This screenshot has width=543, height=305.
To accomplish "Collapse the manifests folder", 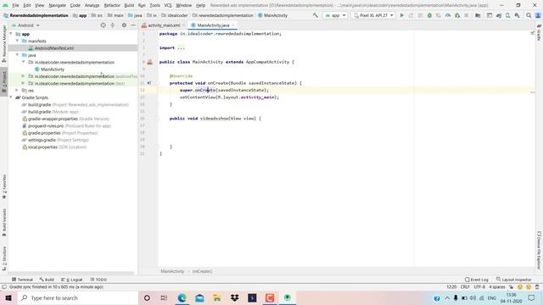I will [17, 41].
